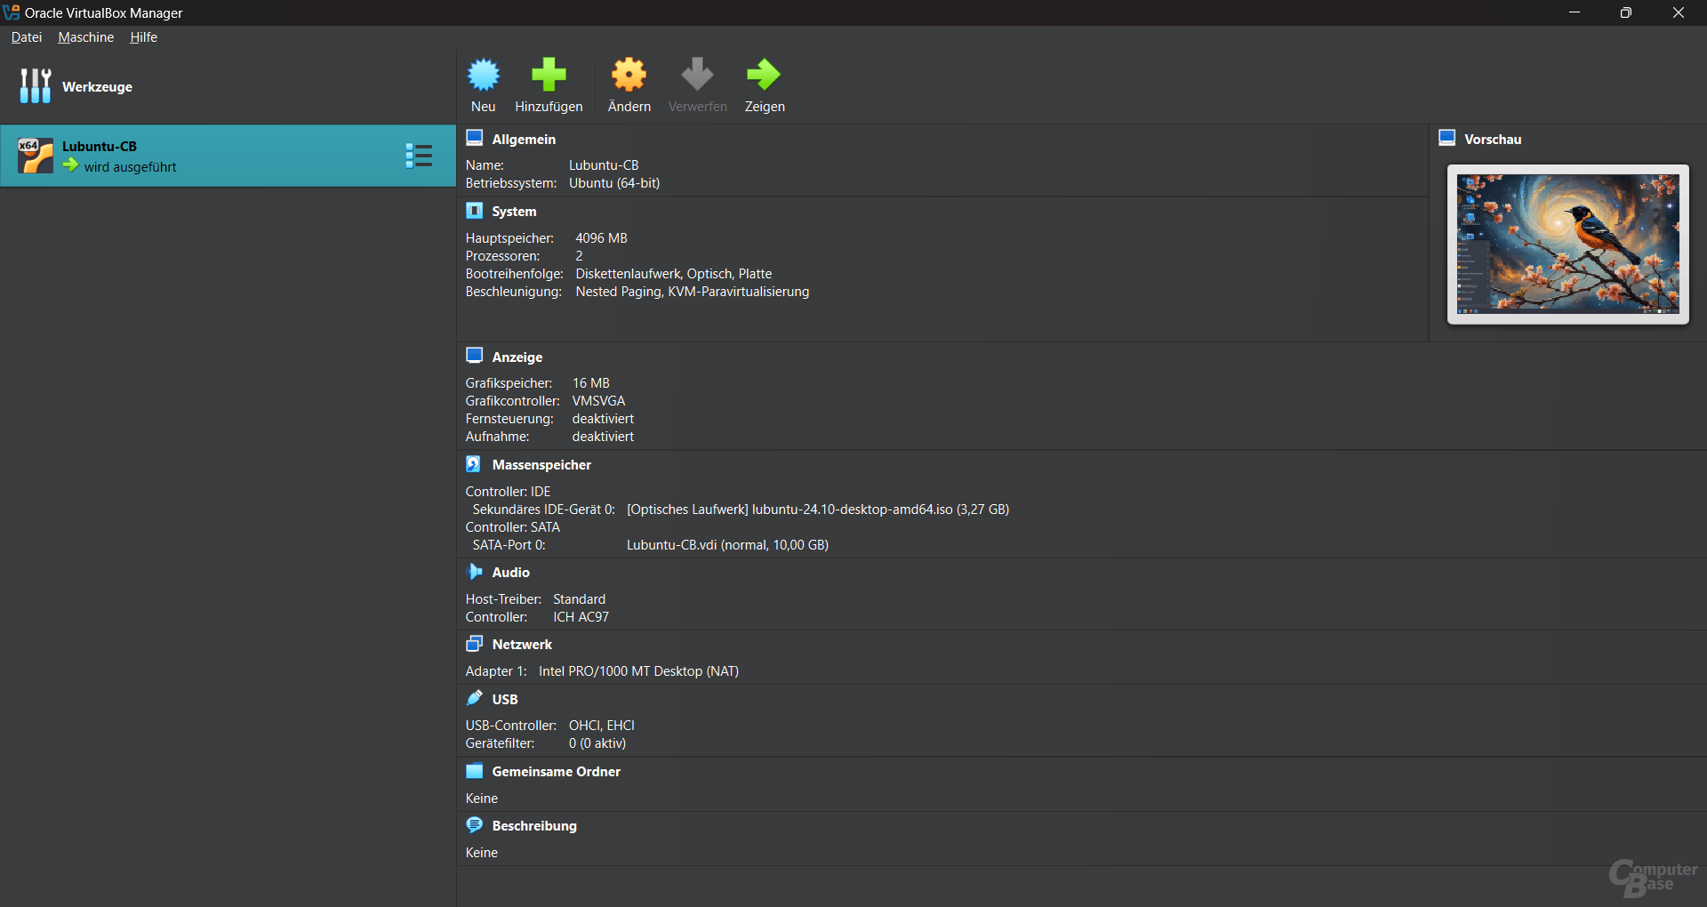Open the Datei menu

[x=27, y=37]
